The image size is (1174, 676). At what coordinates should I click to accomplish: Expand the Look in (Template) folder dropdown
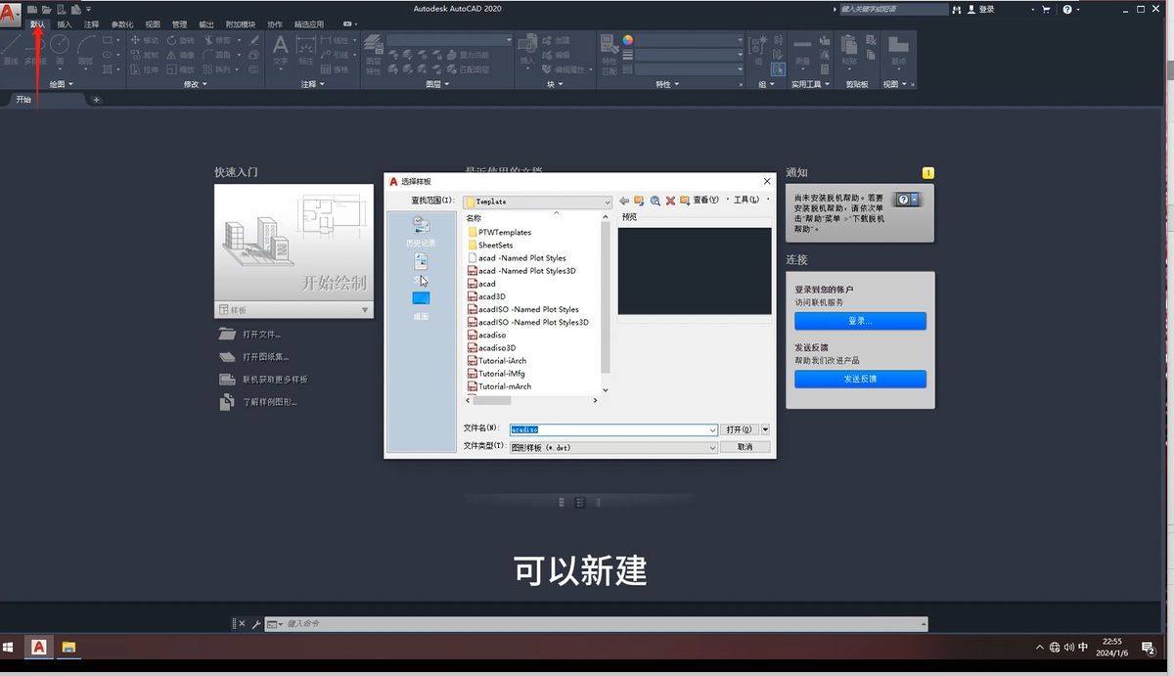tap(607, 202)
